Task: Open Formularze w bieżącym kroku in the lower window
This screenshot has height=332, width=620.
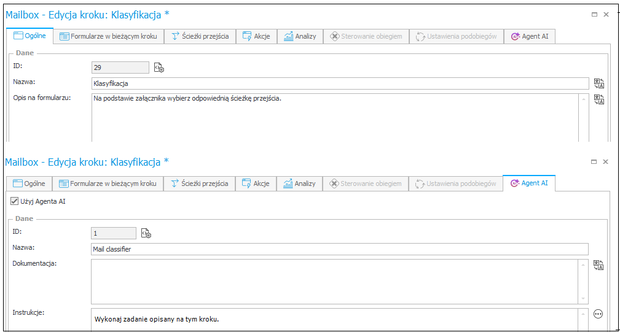Action: [108, 183]
